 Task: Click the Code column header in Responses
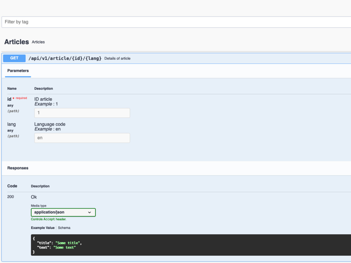coord(12,186)
